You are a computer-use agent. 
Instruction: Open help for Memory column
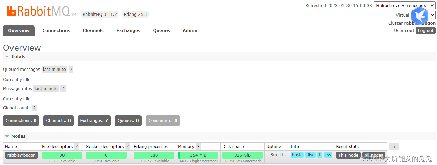(198, 146)
